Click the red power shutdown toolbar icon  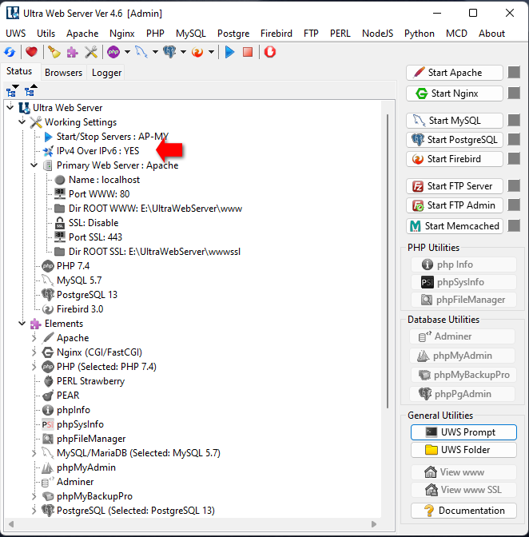coord(270,52)
